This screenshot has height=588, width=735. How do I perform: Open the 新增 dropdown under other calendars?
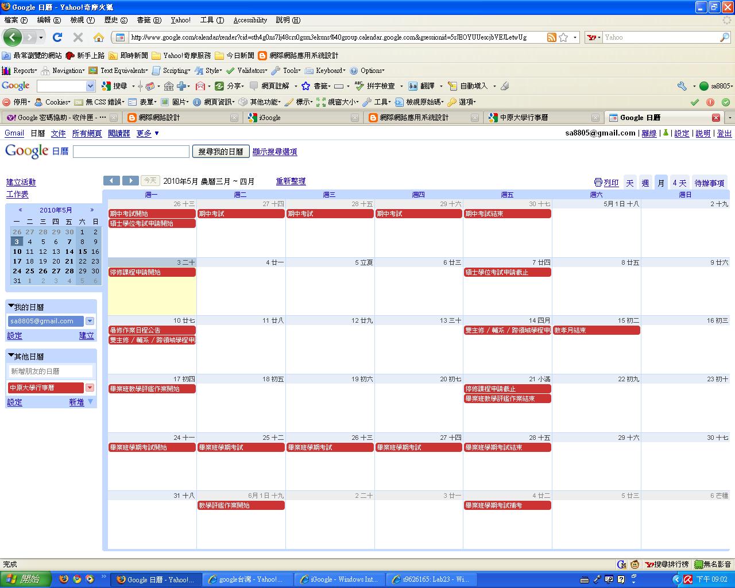(x=81, y=402)
